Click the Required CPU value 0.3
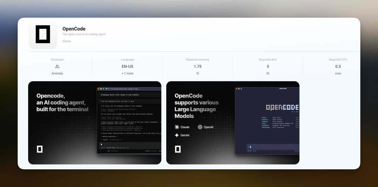This screenshot has width=378, height=187. click(338, 67)
